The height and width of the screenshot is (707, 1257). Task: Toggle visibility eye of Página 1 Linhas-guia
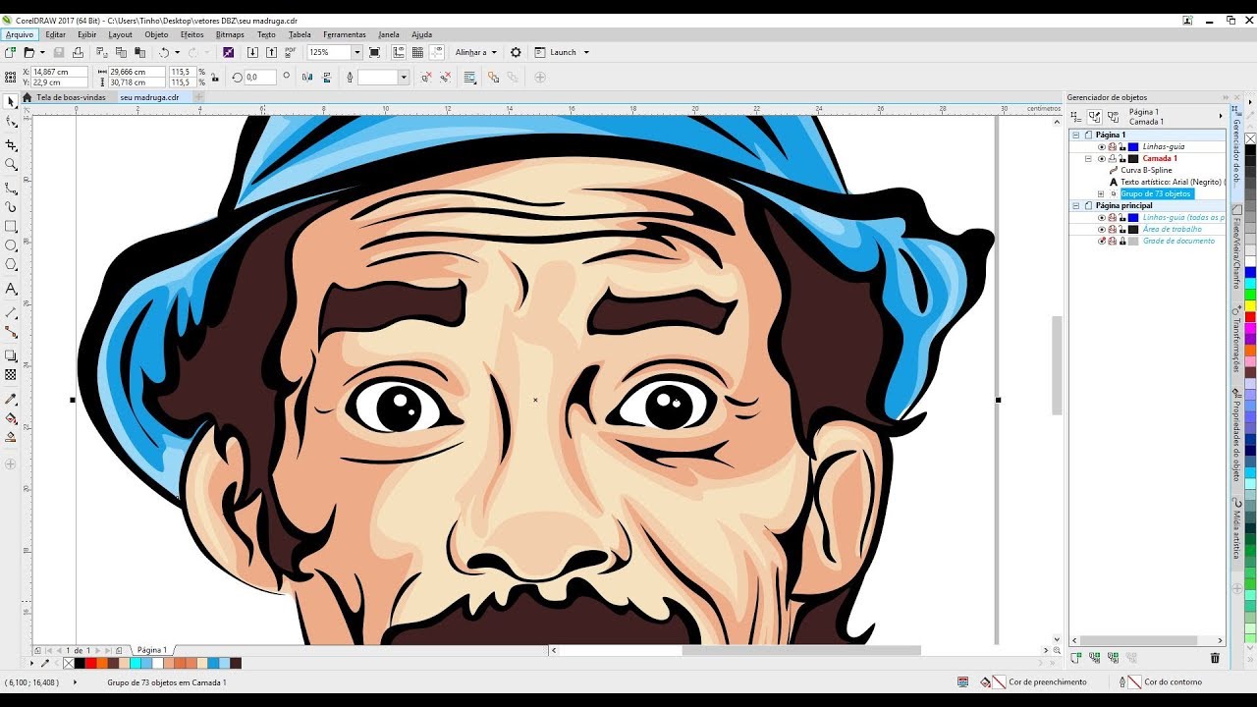[x=1101, y=146]
